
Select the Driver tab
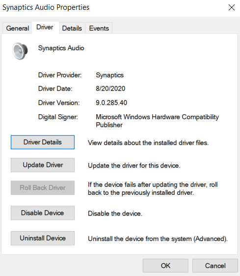point(45,27)
